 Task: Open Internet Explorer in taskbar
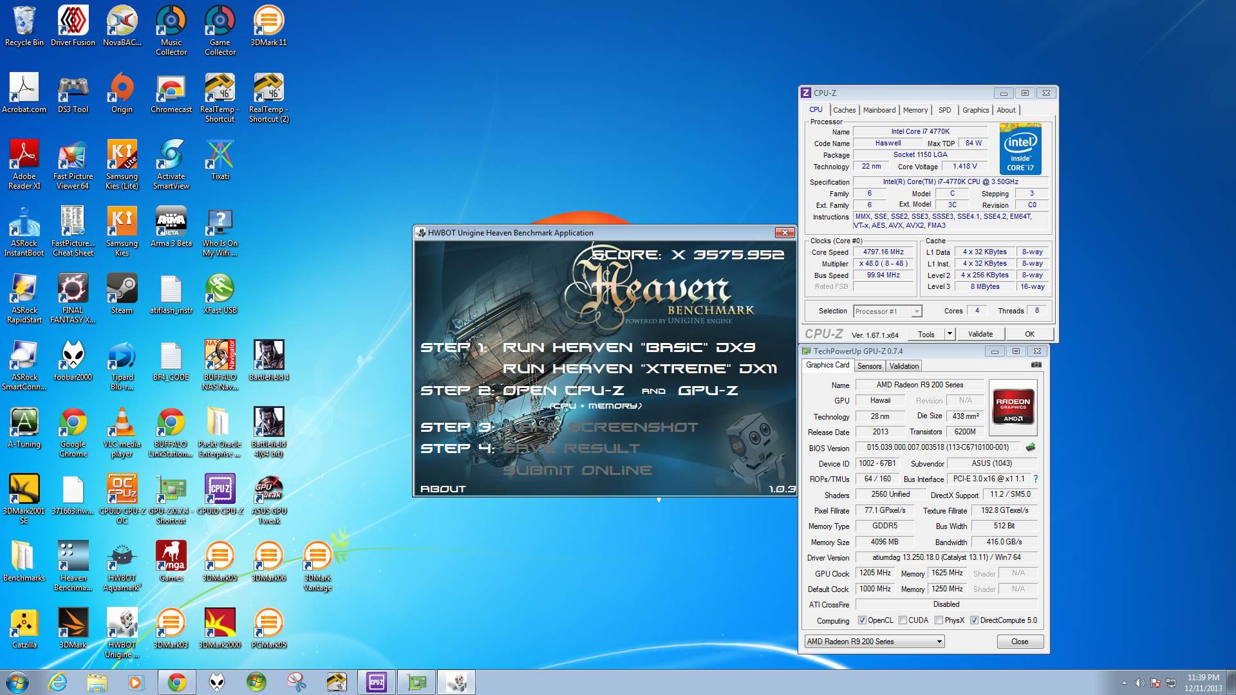[x=58, y=682]
